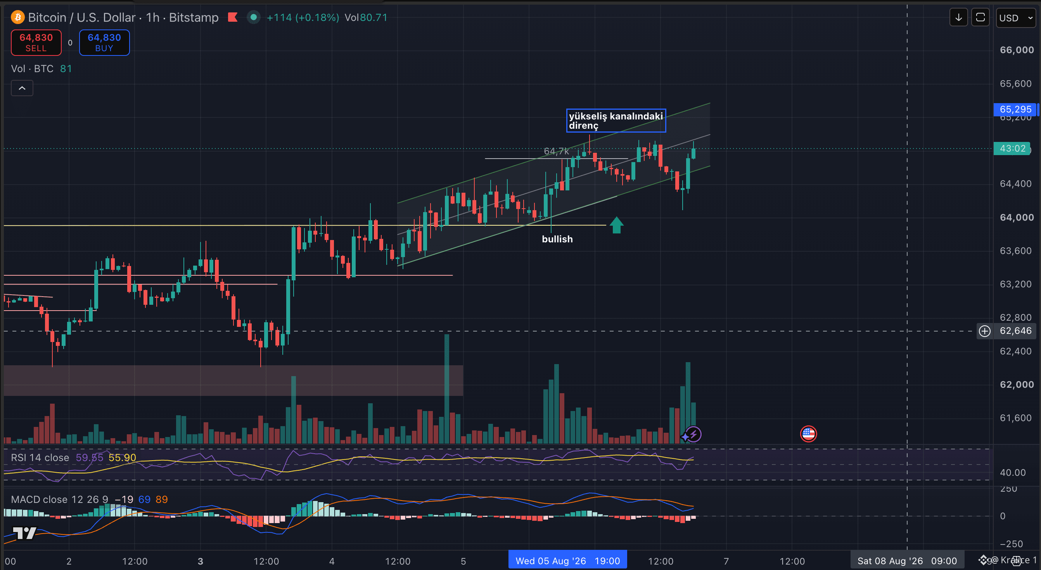Screen dimensions: 1041x570
Task: Click the date label 5 on time axis
Action: coord(463,561)
